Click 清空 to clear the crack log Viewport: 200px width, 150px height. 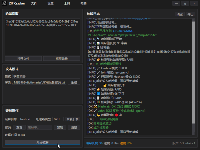(180, 14)
